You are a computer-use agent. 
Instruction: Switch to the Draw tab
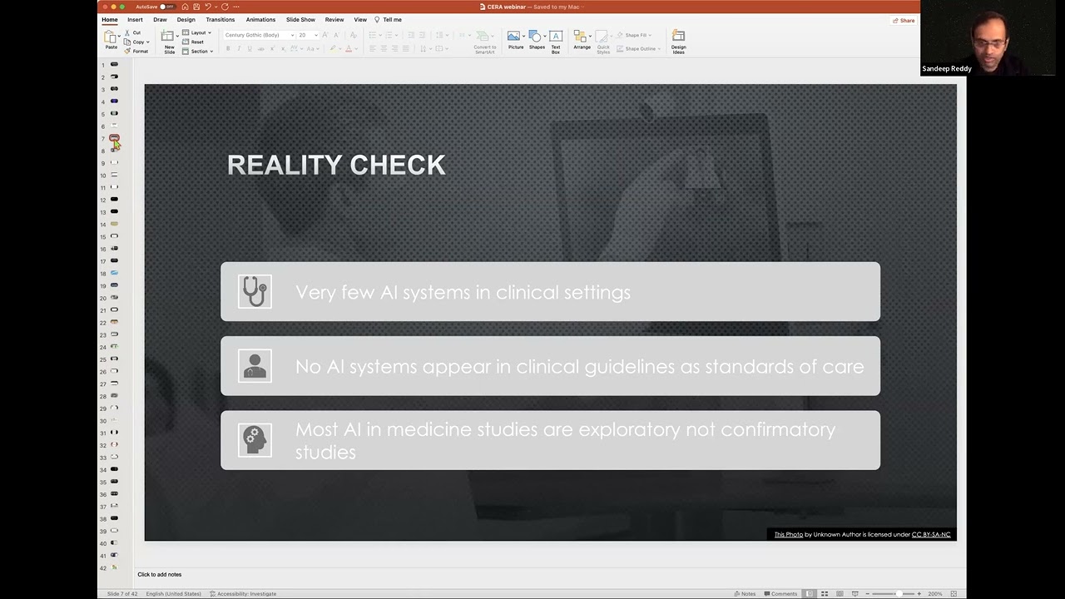(x=160, y=20)
